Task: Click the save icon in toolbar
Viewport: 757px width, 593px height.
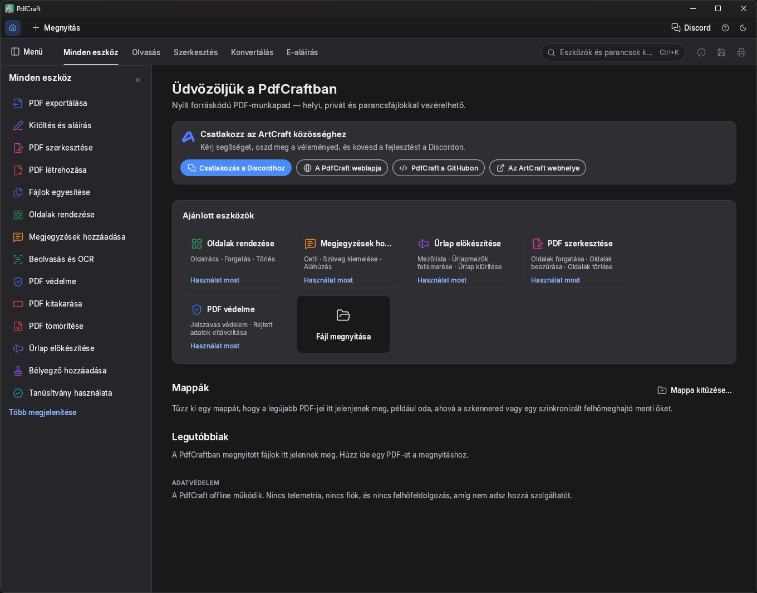Action: click(x=721, y=52)
